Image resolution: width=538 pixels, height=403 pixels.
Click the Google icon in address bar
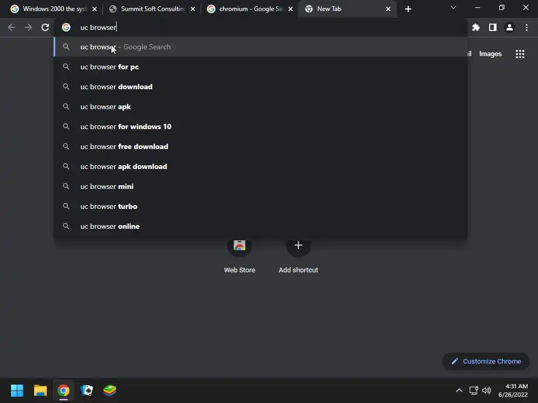pos(66,27)
